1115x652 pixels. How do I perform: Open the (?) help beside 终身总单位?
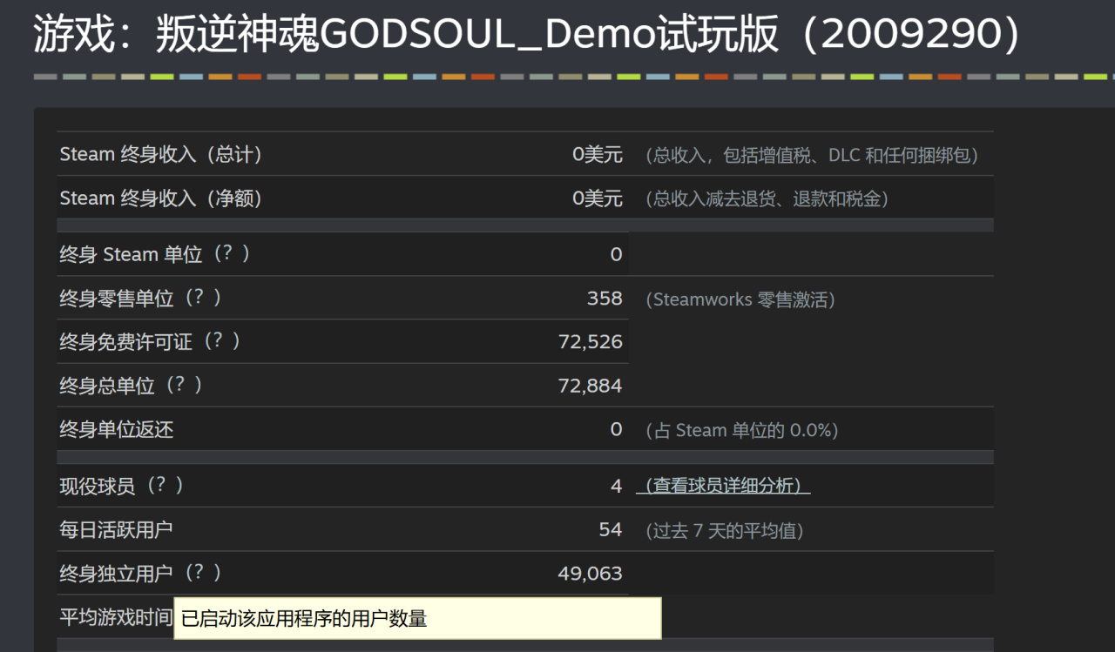pyautogui.click(x=185, y=385)
